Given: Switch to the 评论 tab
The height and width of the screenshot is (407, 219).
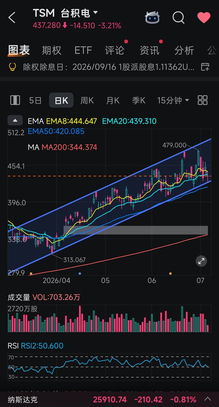Looking at the screenshot, I should coord(115,51).
